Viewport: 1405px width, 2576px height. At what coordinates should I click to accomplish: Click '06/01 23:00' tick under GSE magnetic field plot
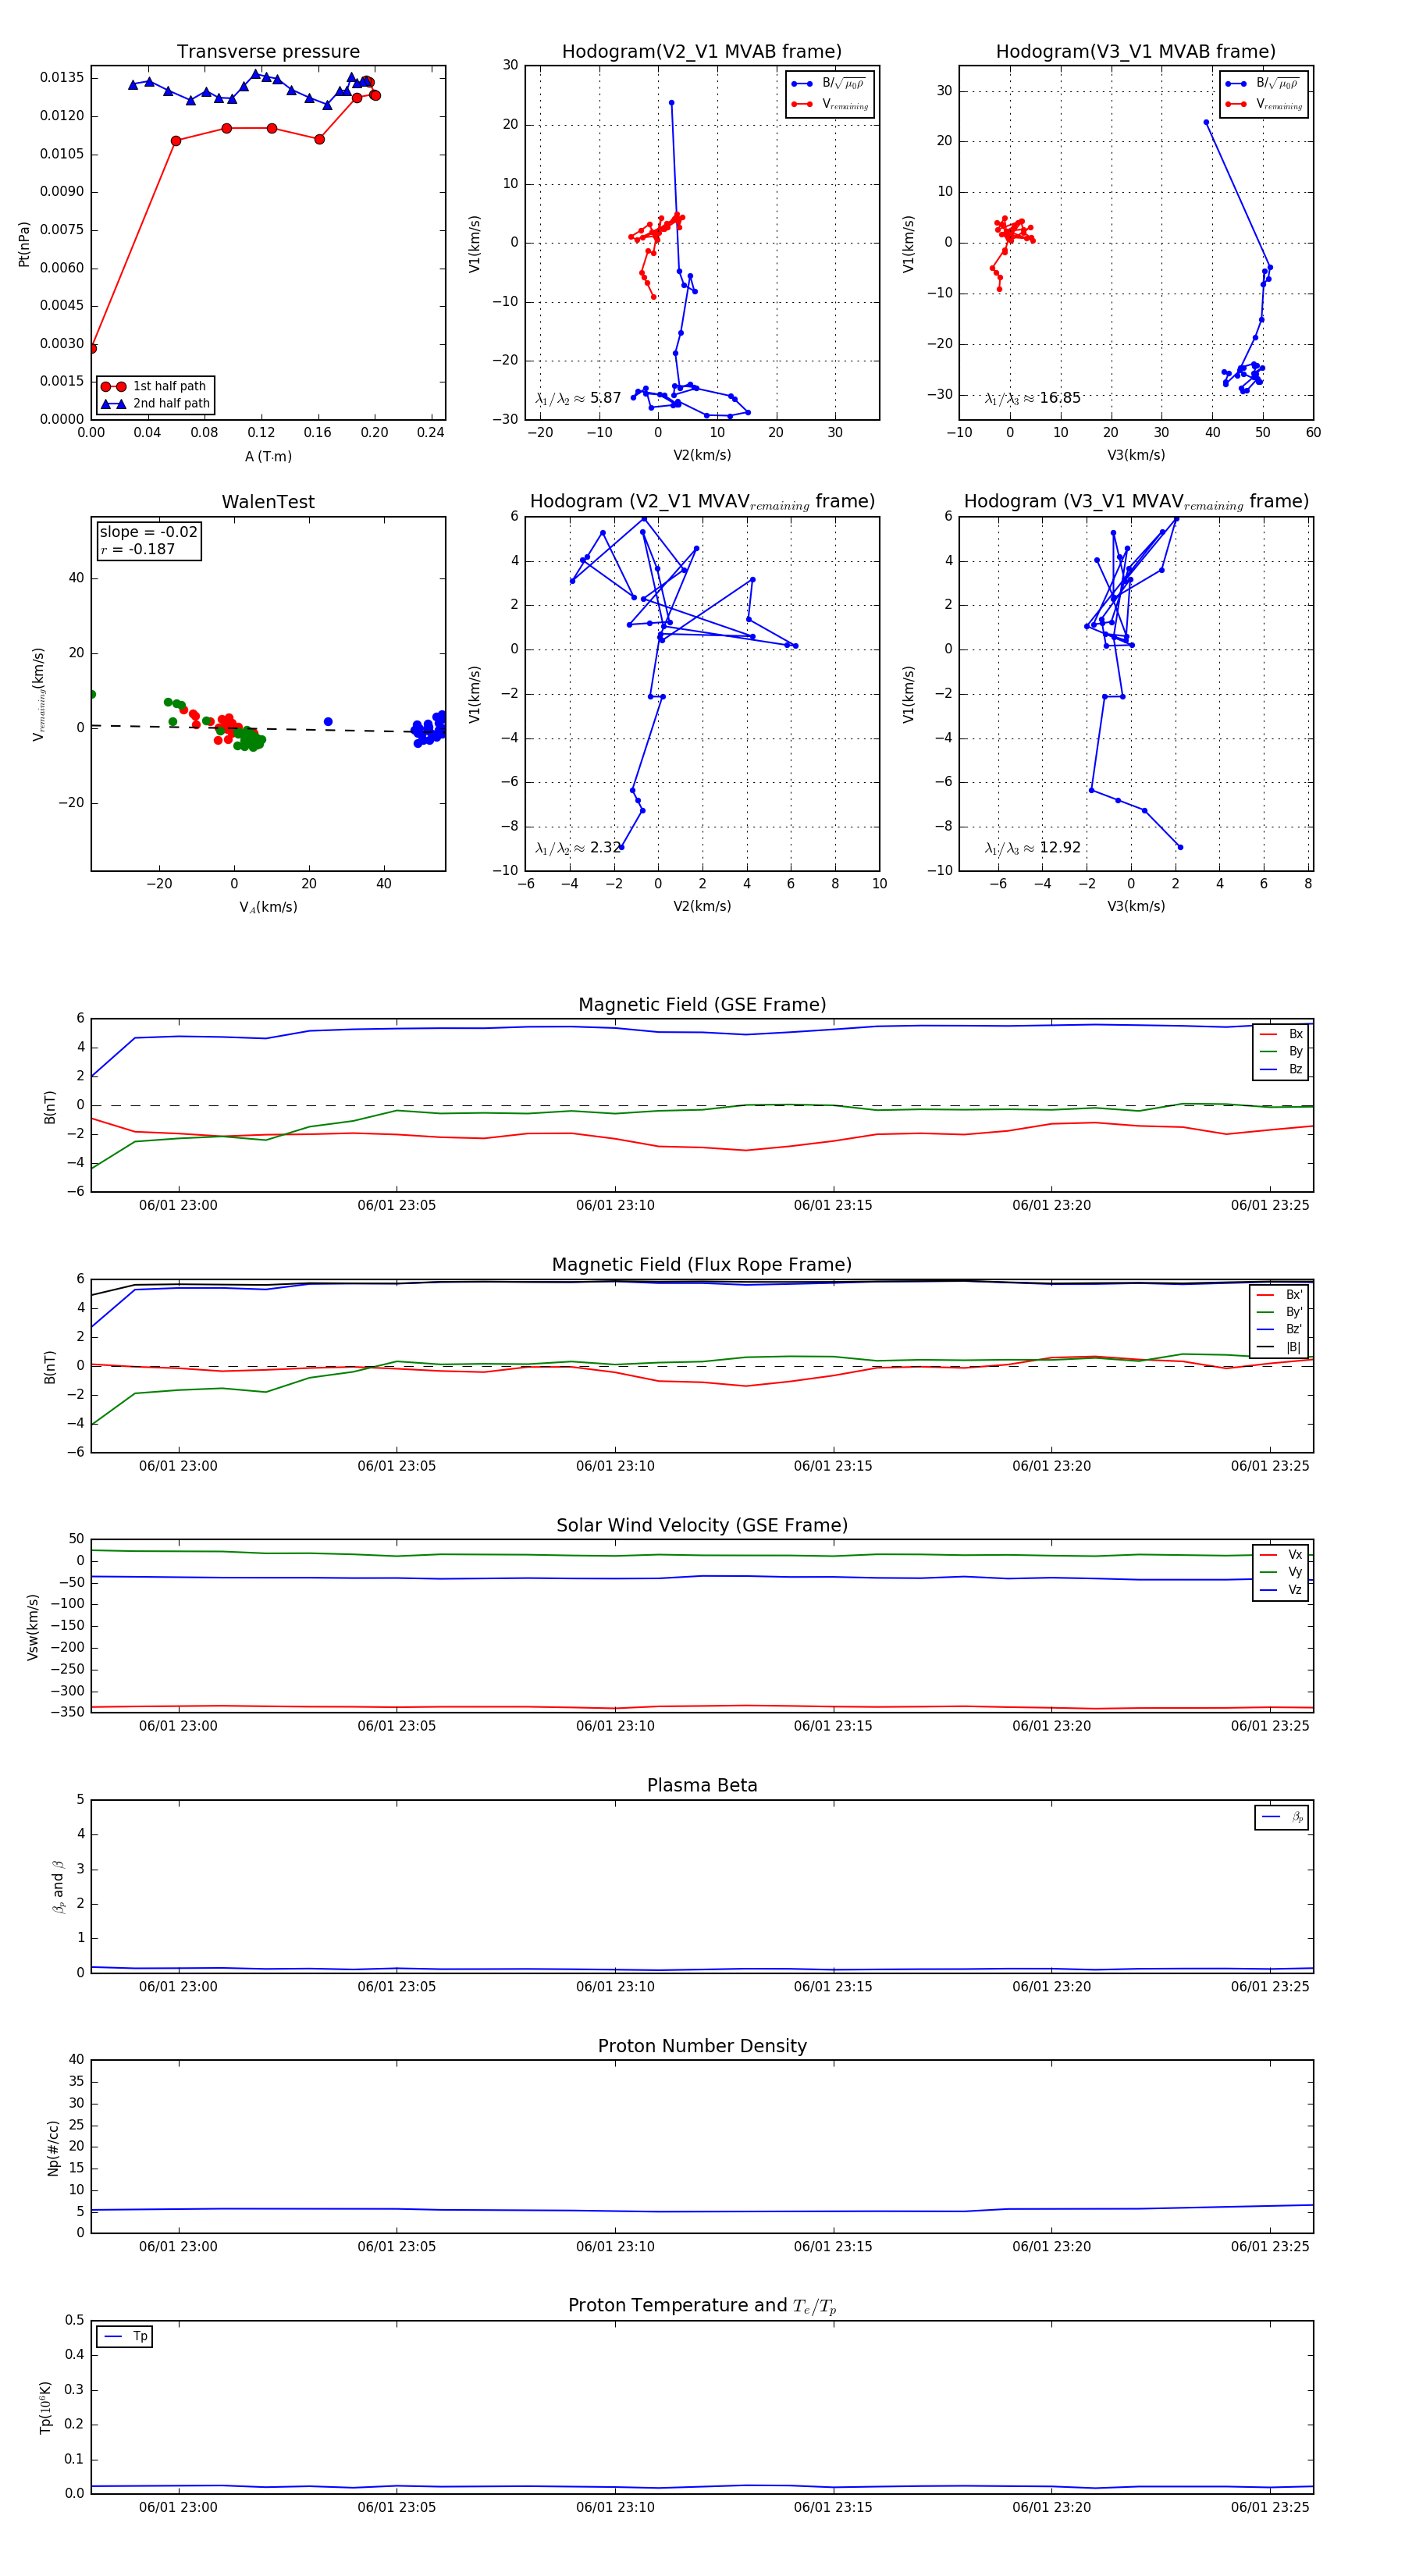pos(178,1206)
